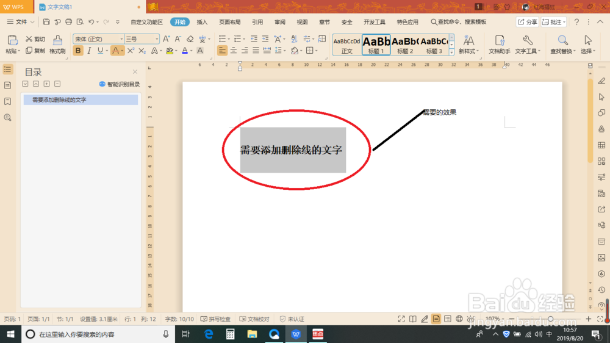Image resolution: width=610 pixels, height=343 pixels.
Task: Click the zoom slider handle
Action: point(550,319)
